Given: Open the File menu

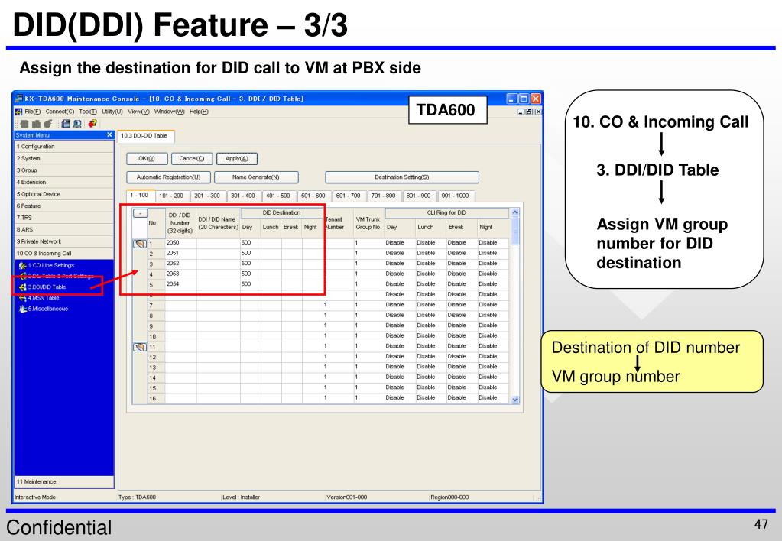Looking at the screenshot, I should (32, 112).
